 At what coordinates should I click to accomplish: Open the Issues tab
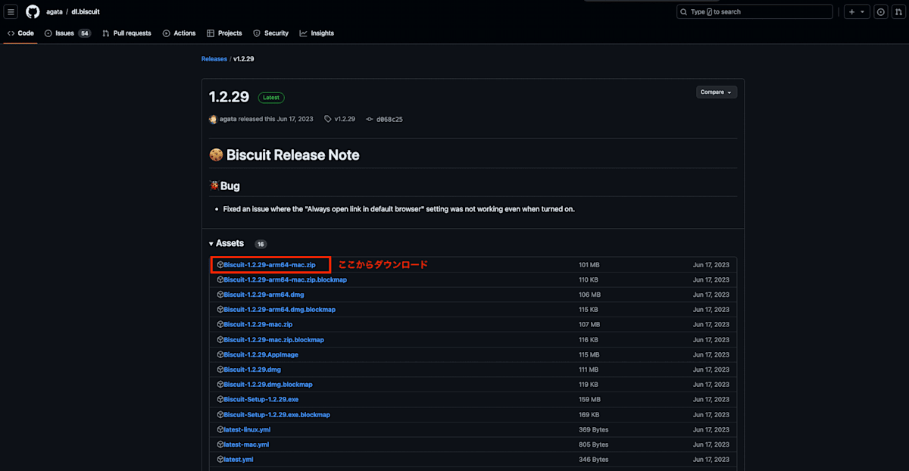[67, 33]
